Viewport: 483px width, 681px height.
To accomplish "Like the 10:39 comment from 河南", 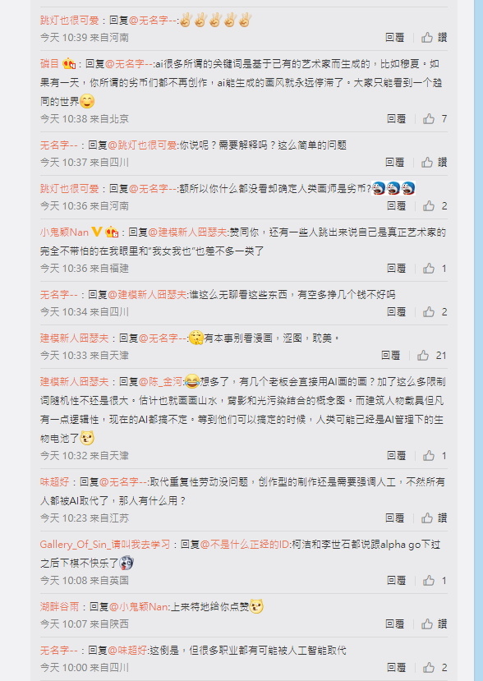I will (x=435, y=37).
